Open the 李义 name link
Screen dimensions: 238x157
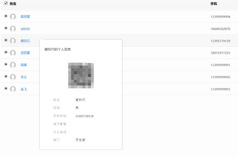click(24, 77)
